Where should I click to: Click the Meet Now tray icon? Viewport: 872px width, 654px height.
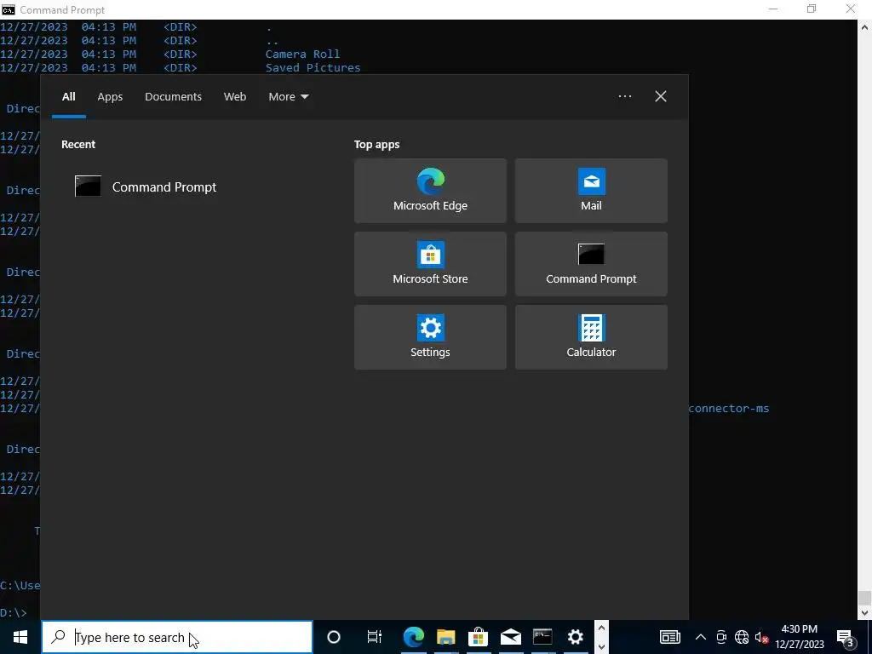pos(721,637)
